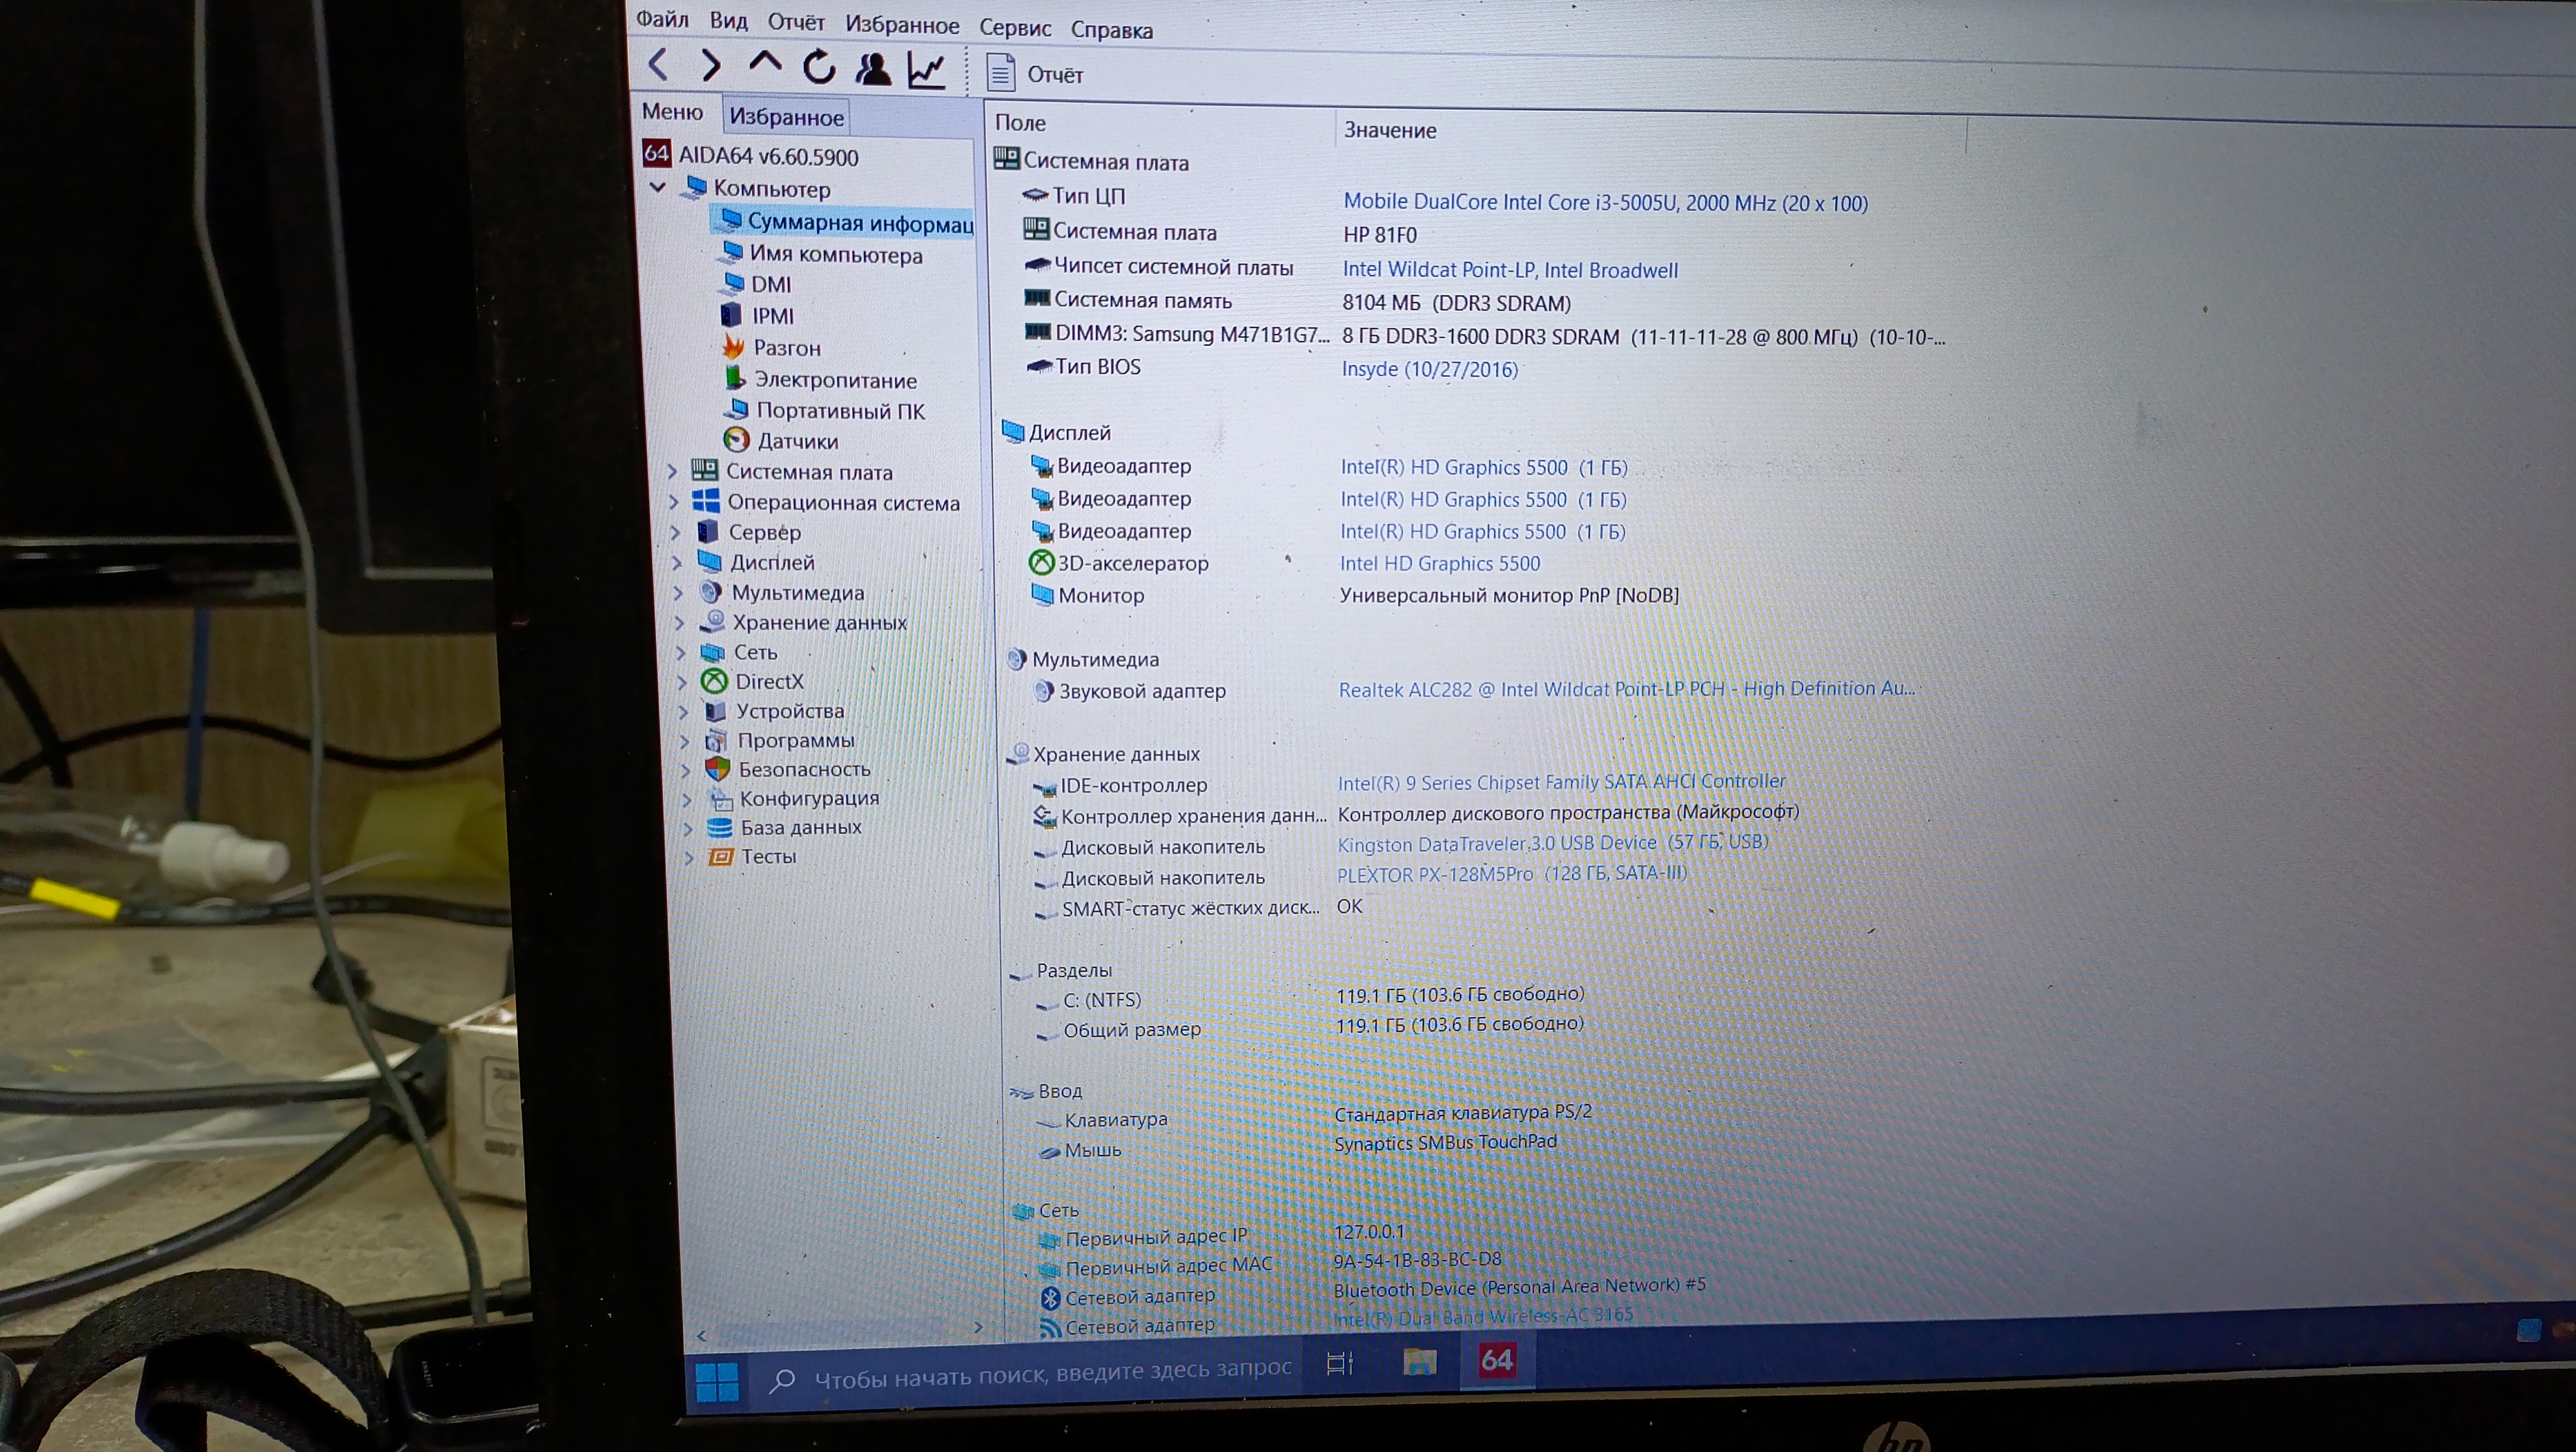The height and width of the screenshot is (1452, 2576).
Task: Go forward with the right arrow toolbar icon
Action: [x=710, y=66]
